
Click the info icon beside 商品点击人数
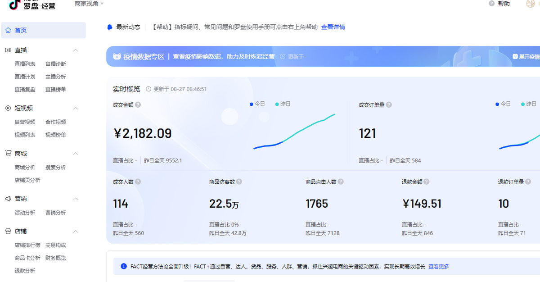(341, 182)
